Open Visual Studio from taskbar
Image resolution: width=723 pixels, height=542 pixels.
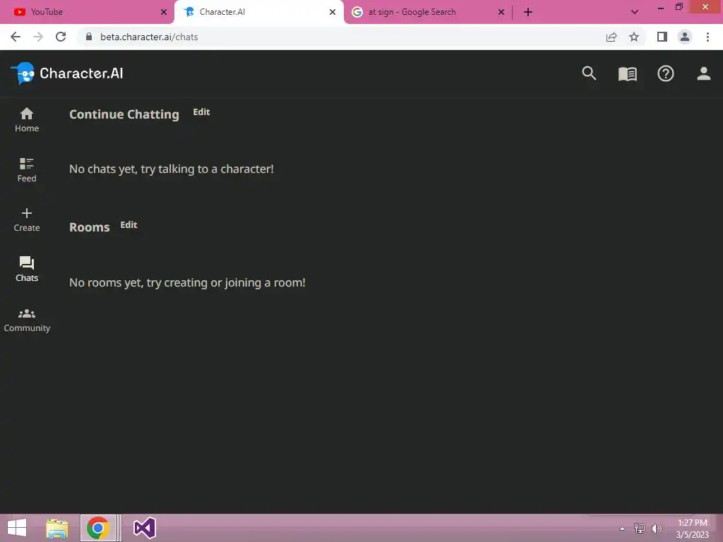pyautogui.click(x=144, y=528)
